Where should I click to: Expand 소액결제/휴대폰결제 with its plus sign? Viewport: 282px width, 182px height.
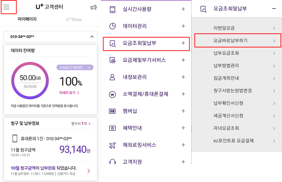[183, 94]
